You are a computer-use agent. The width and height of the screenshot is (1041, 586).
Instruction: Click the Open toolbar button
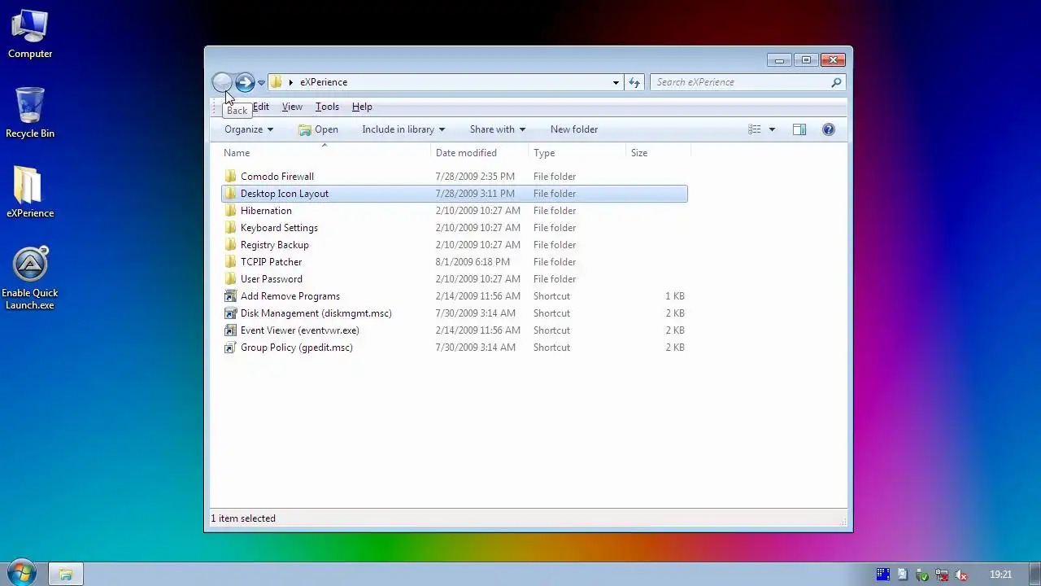[x=318, y=129]
